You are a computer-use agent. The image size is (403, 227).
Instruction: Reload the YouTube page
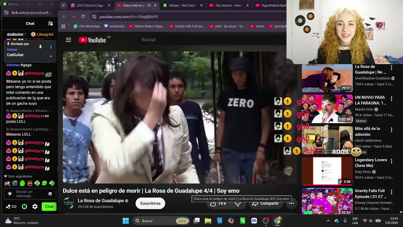click(x=83, y=16)
